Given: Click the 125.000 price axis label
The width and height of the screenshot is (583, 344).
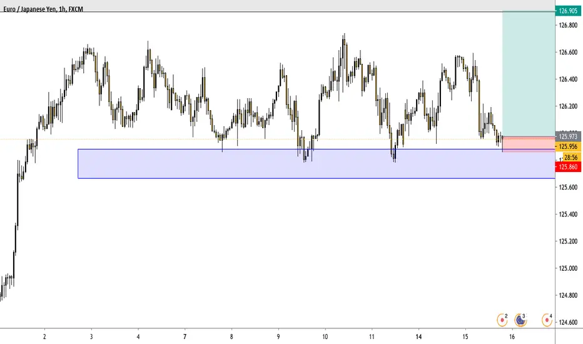Looking at the screenshot, I should [x=568, y=268].
